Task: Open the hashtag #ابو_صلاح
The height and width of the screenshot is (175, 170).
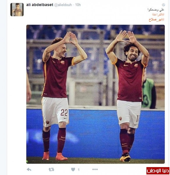Action: [x=157, y=20]
